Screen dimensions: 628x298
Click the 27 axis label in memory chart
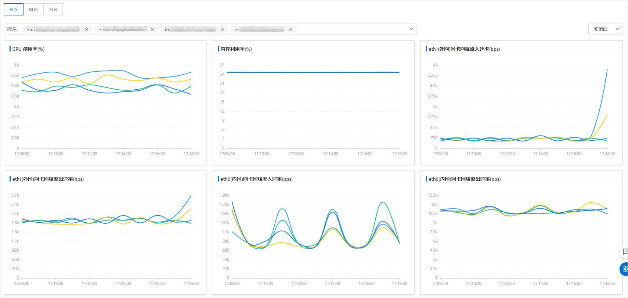pos(222,65)
